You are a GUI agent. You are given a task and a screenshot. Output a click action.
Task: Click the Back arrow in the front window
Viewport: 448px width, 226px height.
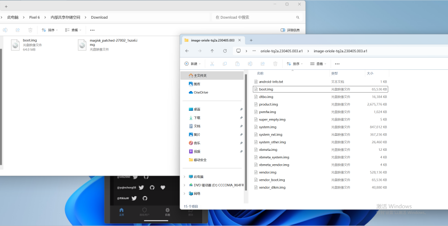point(187,51)
